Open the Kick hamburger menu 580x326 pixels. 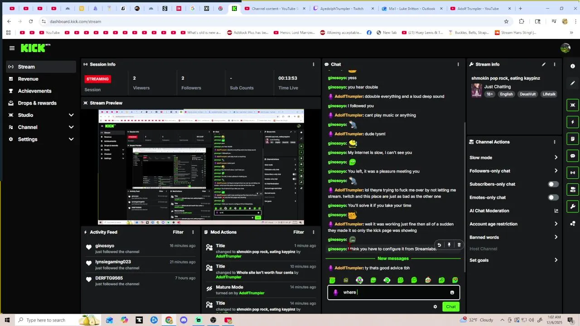[x=12, y=48]
